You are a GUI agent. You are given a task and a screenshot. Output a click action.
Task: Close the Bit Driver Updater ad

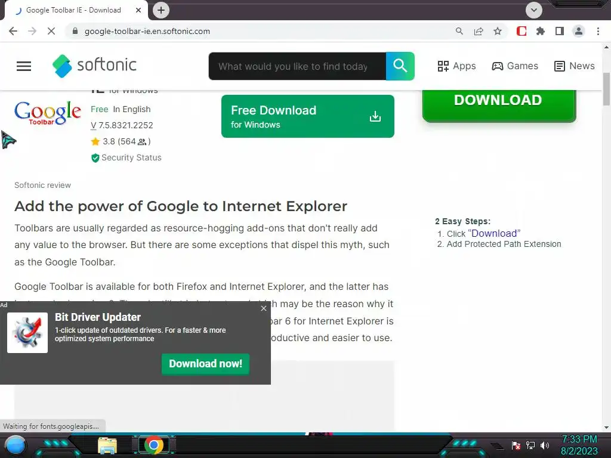click(264, 308)
